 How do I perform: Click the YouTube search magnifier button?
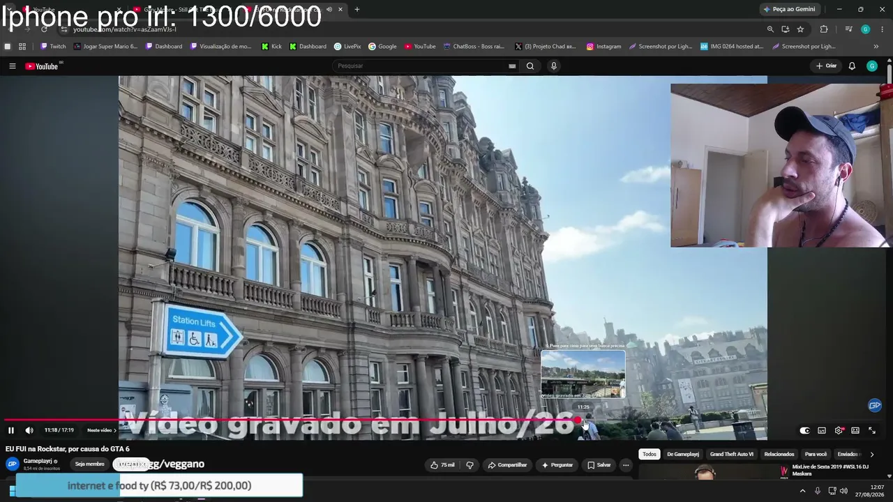click(530, 66)
